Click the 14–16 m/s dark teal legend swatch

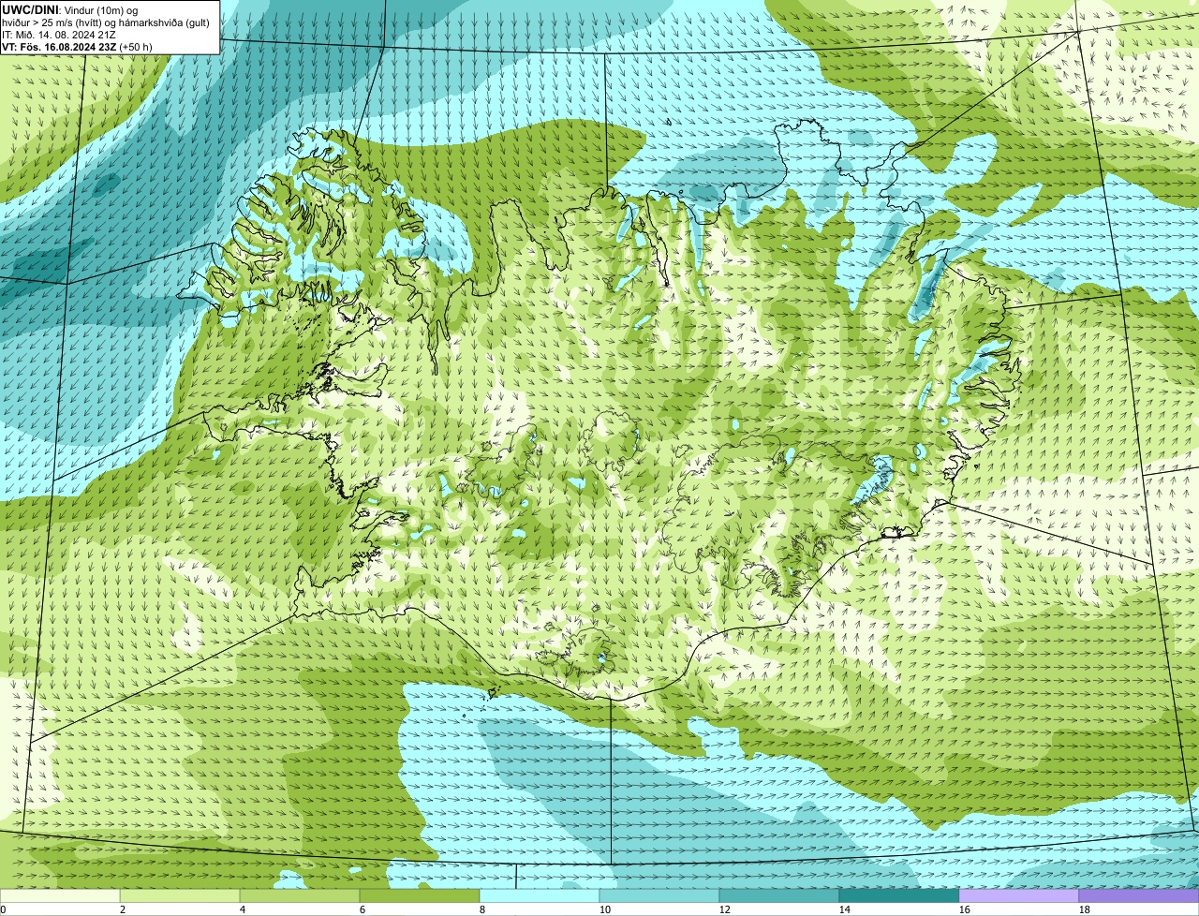pos(899,896)
